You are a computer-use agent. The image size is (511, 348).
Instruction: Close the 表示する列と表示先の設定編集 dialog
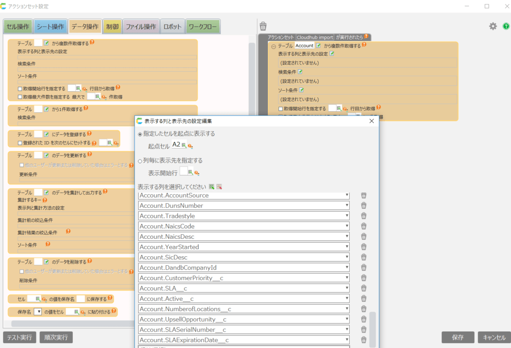pos(371,121)
